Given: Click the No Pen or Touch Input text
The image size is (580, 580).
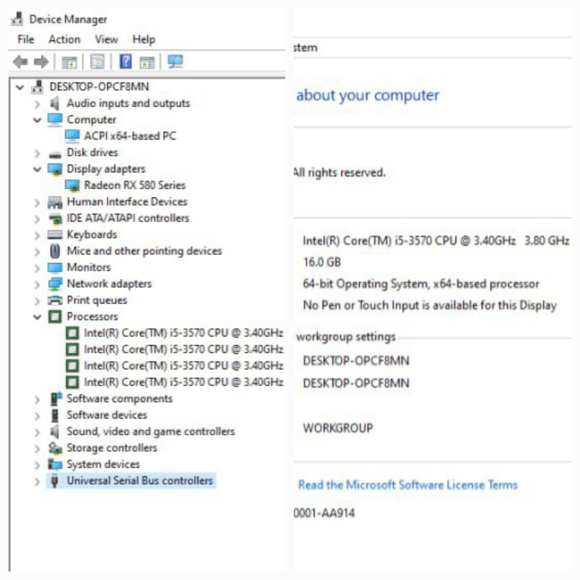Looking at the screenshot, I should tap(430, 305).
